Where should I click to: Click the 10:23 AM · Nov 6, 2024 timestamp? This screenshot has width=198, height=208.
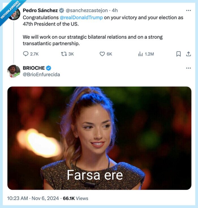click(33, 198)
